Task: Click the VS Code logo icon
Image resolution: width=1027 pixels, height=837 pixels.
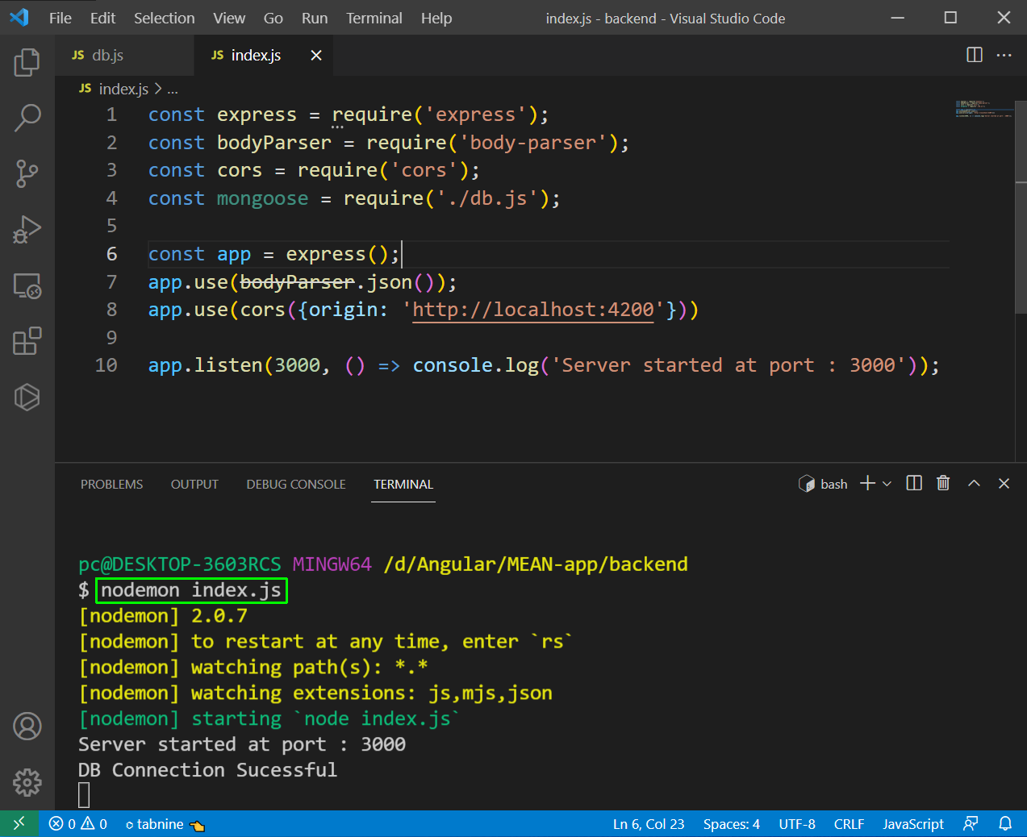Action: 19,17
